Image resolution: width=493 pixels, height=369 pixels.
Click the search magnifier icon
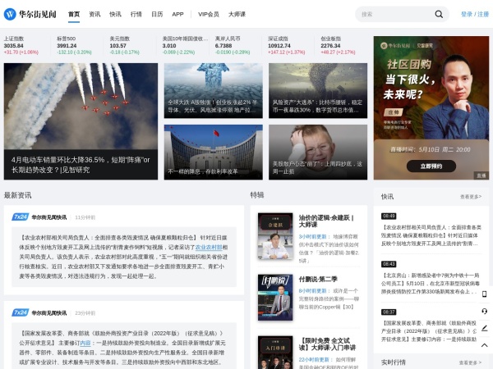coord(439,14)
